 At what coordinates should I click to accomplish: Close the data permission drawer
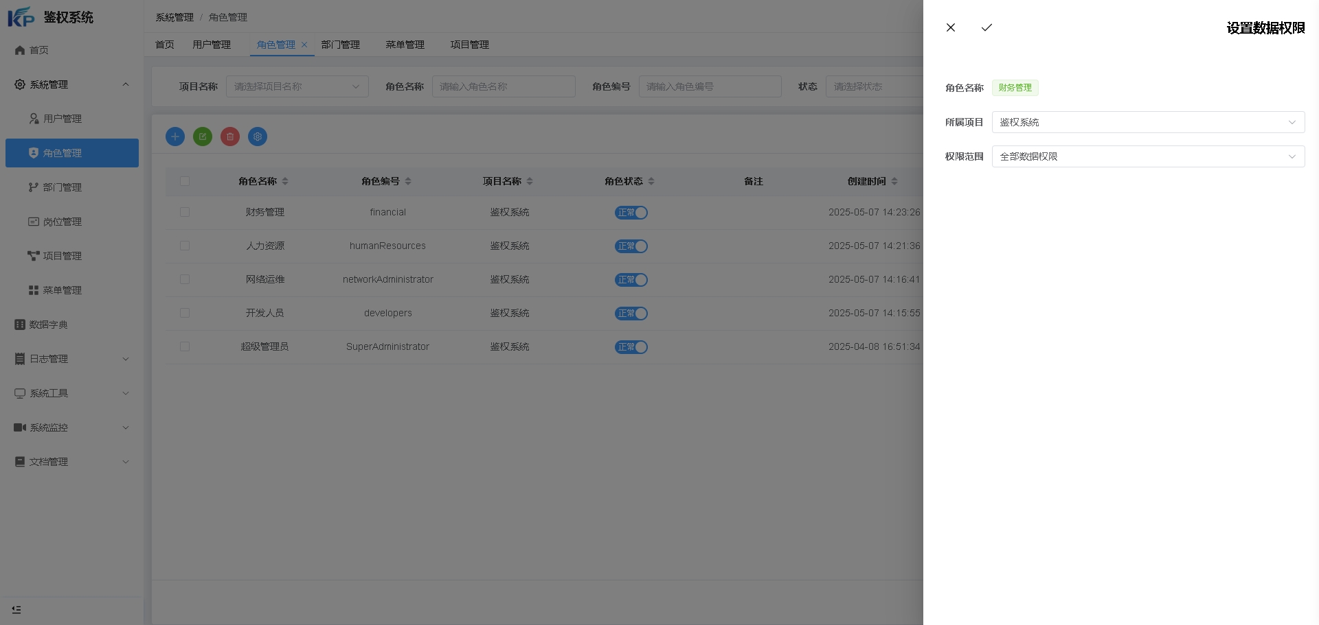coord(951,27)
